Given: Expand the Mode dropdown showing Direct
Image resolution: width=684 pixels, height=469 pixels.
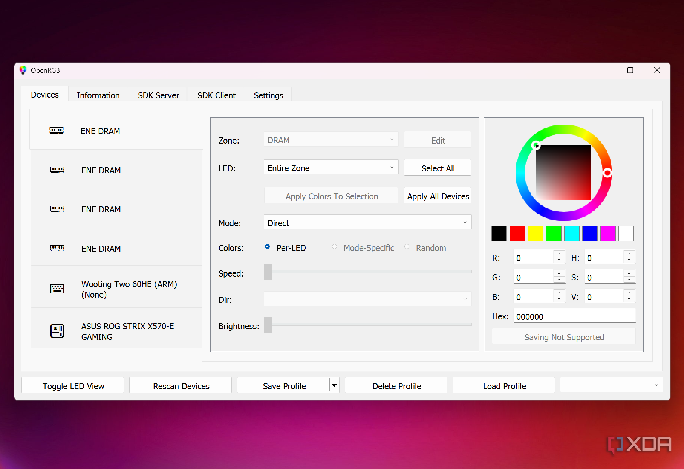Looking at the screenshot, I should (367, 223).
